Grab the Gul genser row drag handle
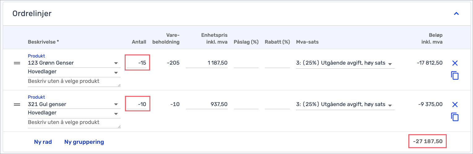Viewport: 473px width, 154px height. pyautogui.click(x=17, y=105)
